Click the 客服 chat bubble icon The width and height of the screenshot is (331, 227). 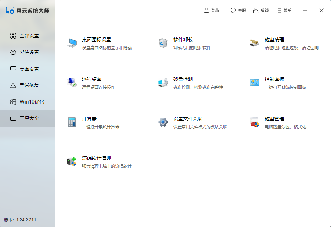[233, 10]
